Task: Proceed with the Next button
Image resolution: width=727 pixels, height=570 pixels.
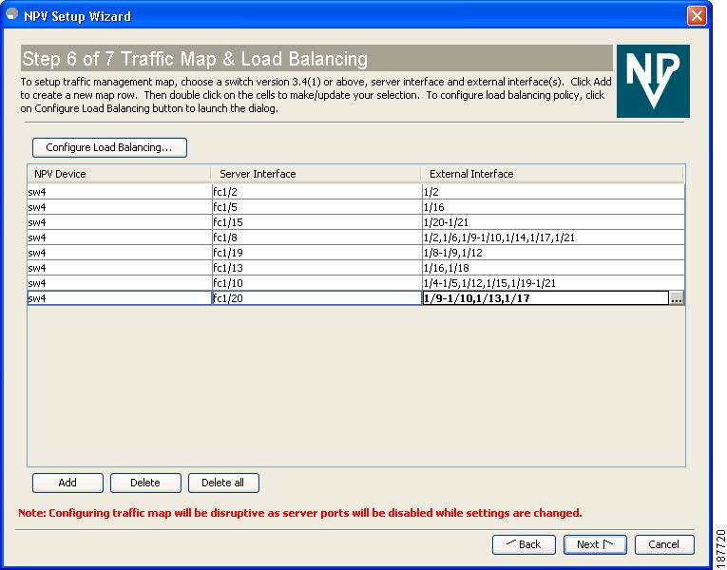Action: point(595,544)
